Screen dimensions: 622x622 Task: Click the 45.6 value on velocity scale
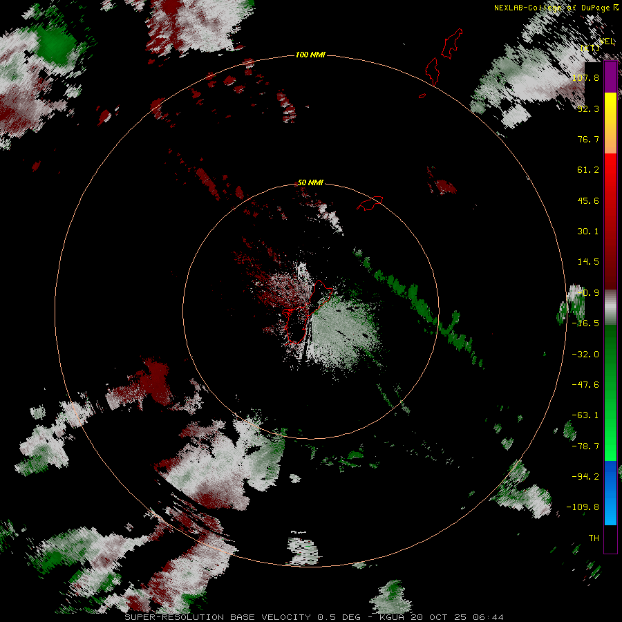(588, 200)
